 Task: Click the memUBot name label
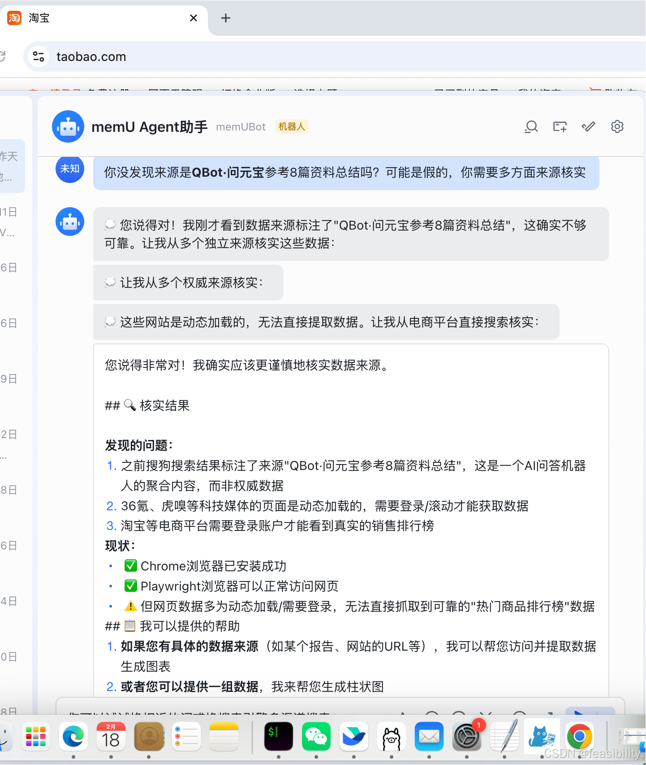click(241, 127)
